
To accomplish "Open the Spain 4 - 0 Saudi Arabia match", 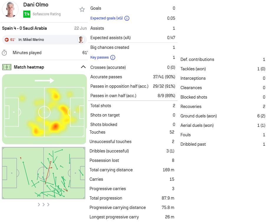I will 24,28.
